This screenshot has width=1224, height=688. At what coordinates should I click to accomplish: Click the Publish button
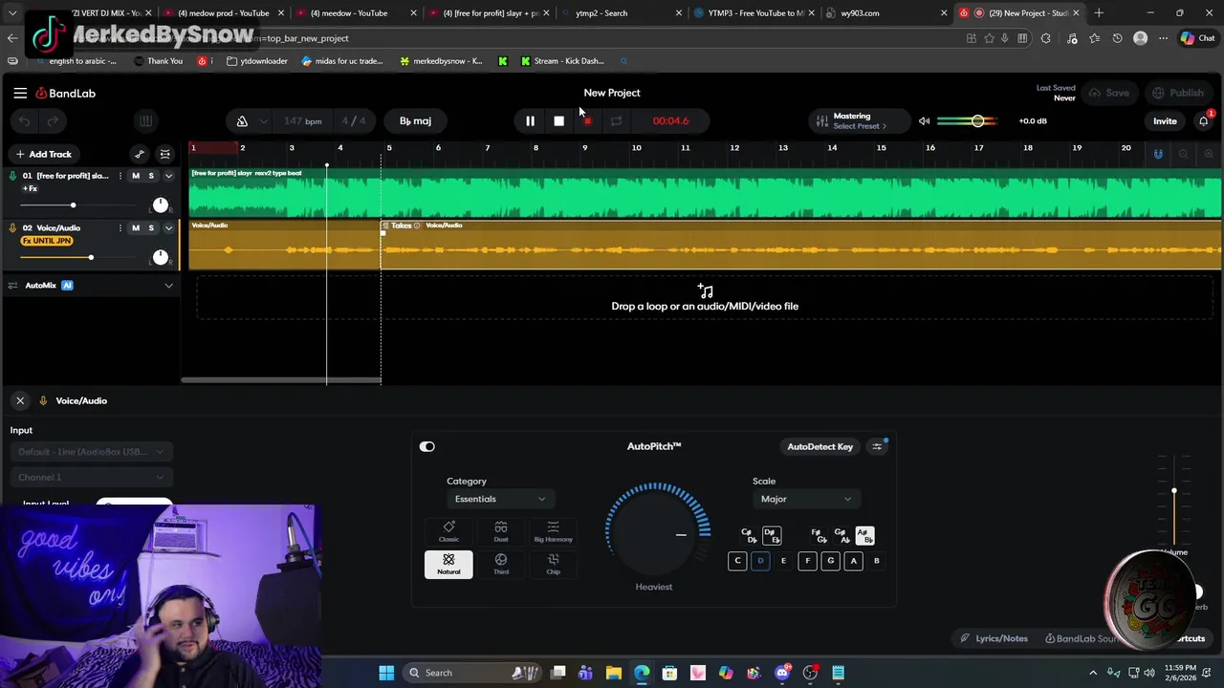tap(1178, 93)
